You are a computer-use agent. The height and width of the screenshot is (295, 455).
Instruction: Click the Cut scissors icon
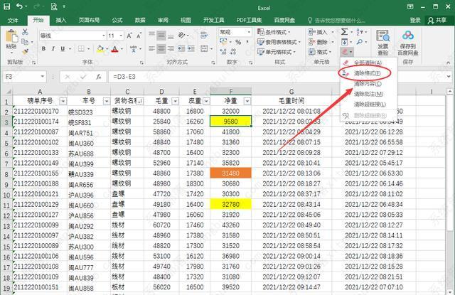pos(26,31)
